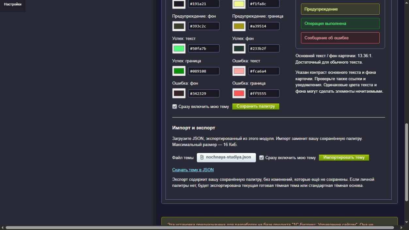Open the Успех: текст color swatch
This screenshot has height=230, width=409.
(179, 49)
